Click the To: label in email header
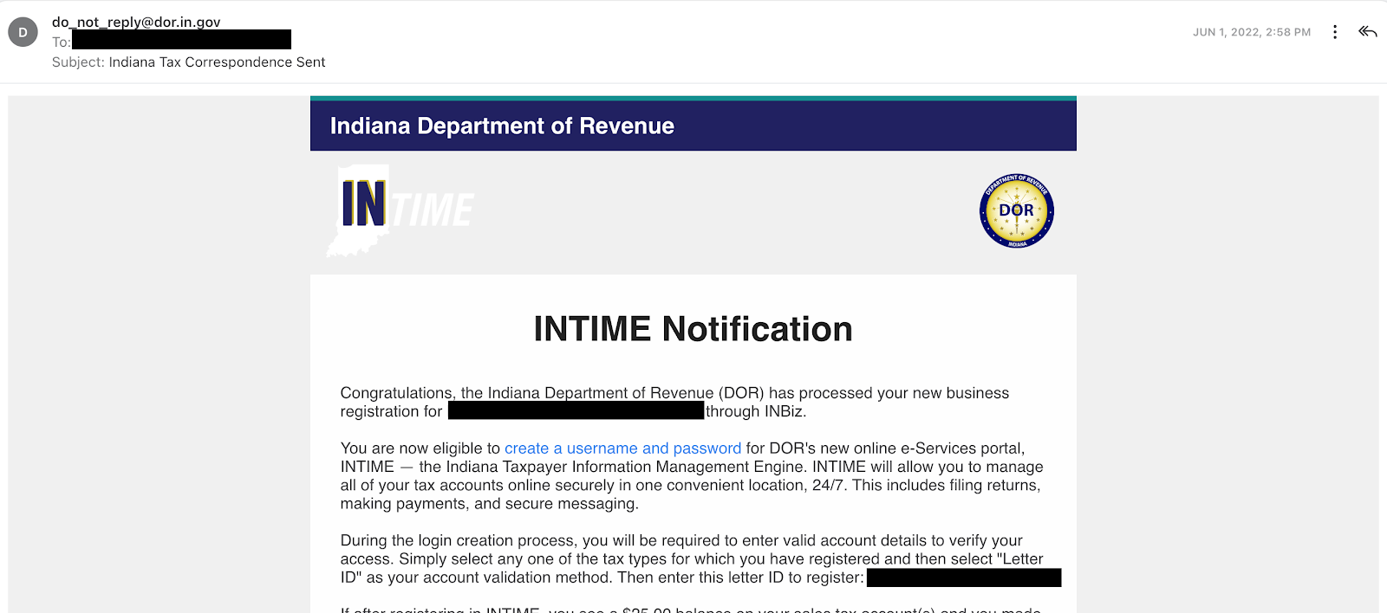The image size is (1387, 613). pyautogui.click(x=61, y=42)
